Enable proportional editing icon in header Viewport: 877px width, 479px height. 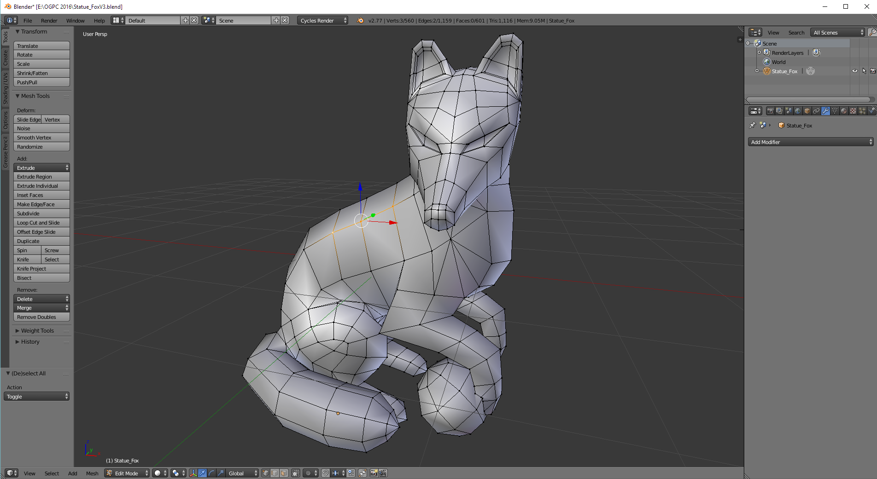click(308, 473)
